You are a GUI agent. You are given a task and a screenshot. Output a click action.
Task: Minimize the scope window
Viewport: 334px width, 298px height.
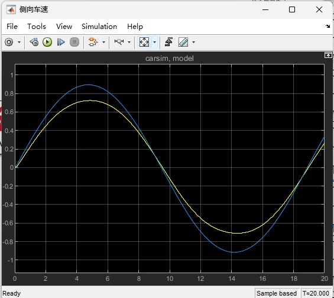pos(265,9)
